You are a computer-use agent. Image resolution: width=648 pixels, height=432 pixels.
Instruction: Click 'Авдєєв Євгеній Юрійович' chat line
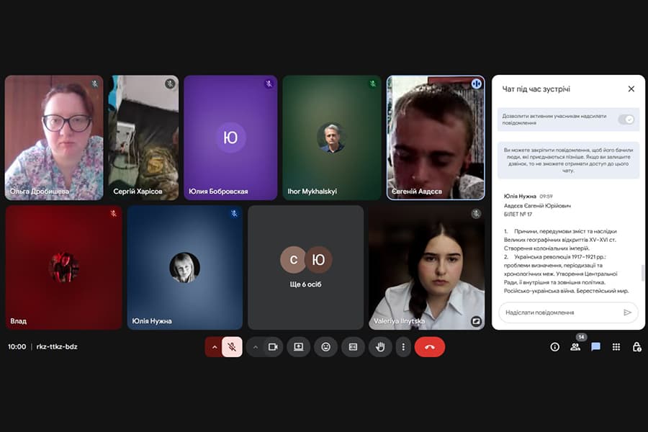point(537,205)
